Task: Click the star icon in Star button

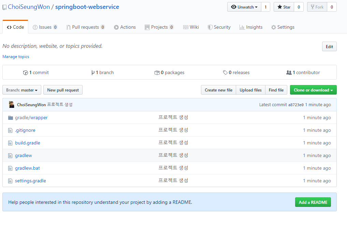Action: pyautogui.click(x=280, y=7)
